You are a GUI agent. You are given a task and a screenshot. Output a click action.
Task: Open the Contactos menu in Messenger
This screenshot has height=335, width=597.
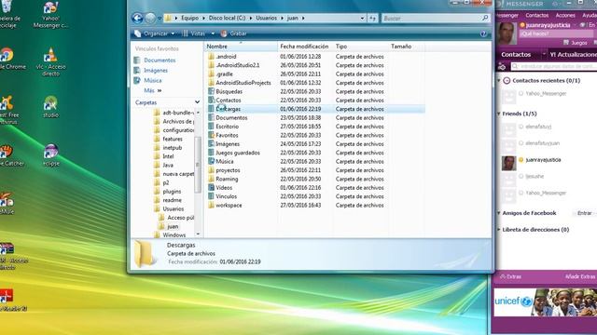coord(537,15)
